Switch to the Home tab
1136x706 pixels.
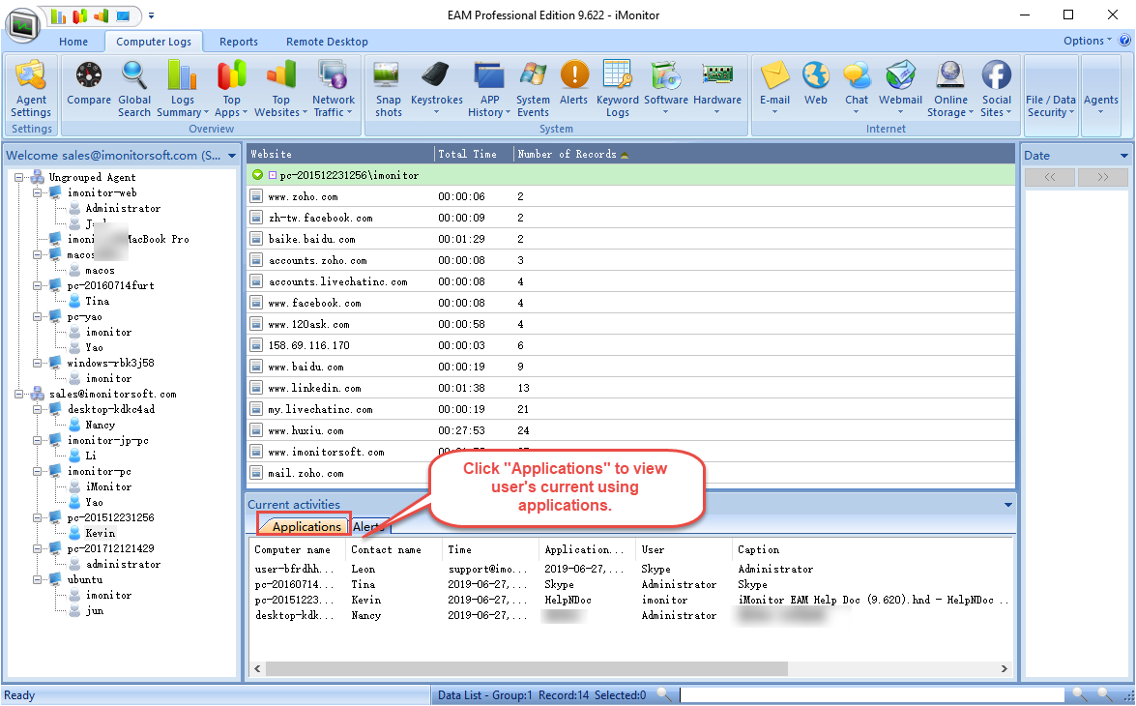tap(73, 42)
